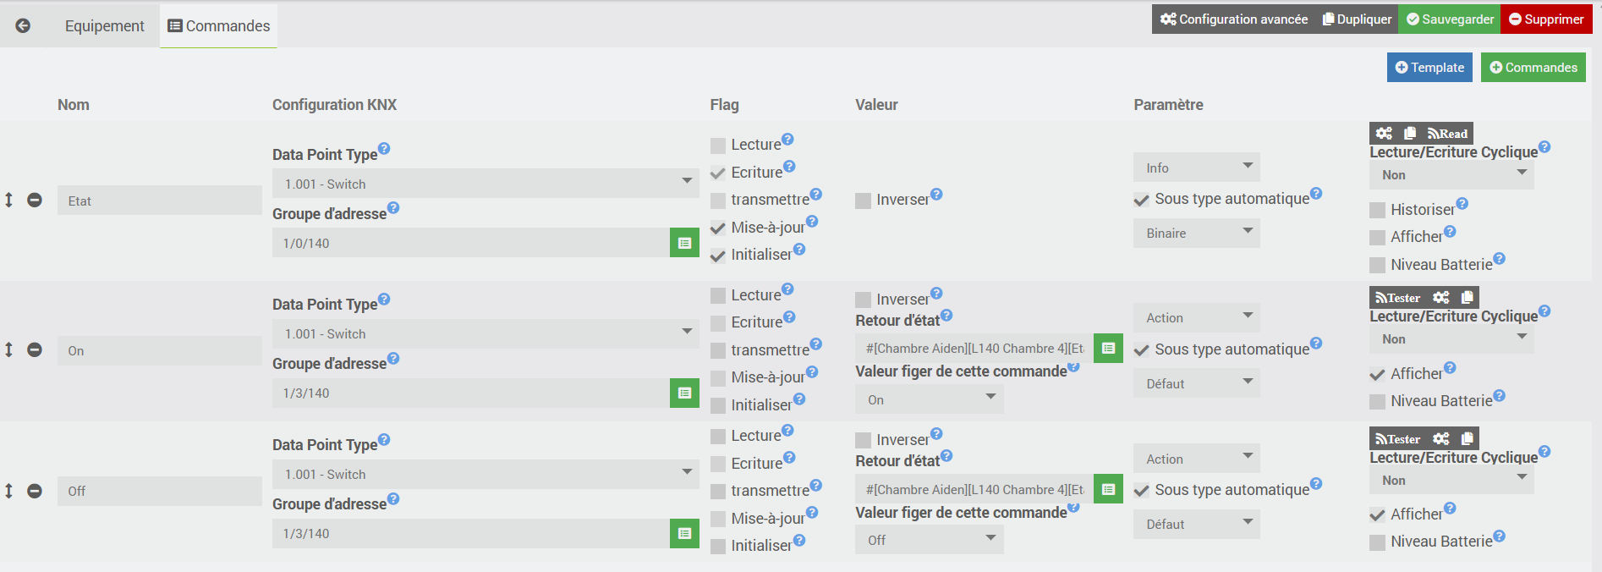Click the green Sauvegarder button
1602x572 pixels.
(1450, 19)
